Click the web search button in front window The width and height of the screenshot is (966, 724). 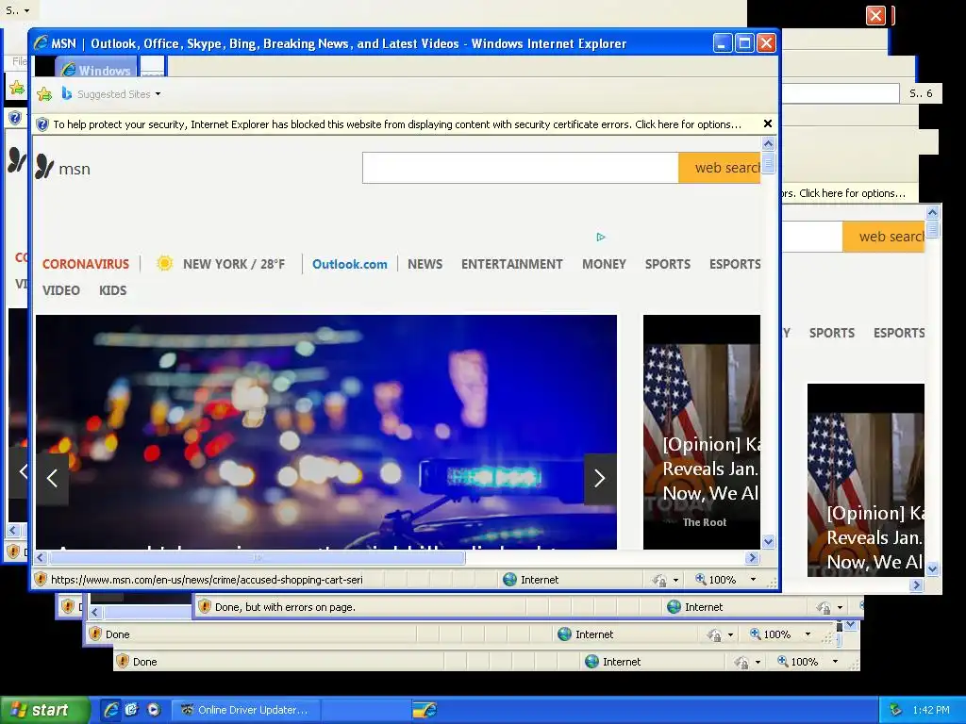[x=719, y=168]
